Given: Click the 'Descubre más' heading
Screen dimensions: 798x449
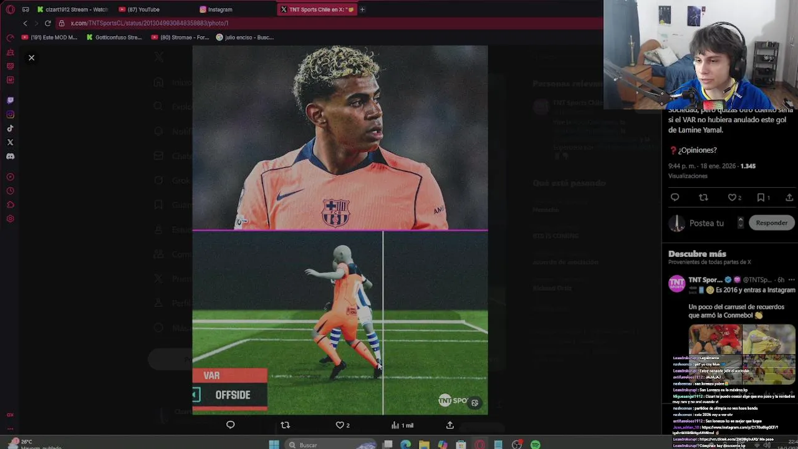Looking at the screenshot, I should 697,254.
